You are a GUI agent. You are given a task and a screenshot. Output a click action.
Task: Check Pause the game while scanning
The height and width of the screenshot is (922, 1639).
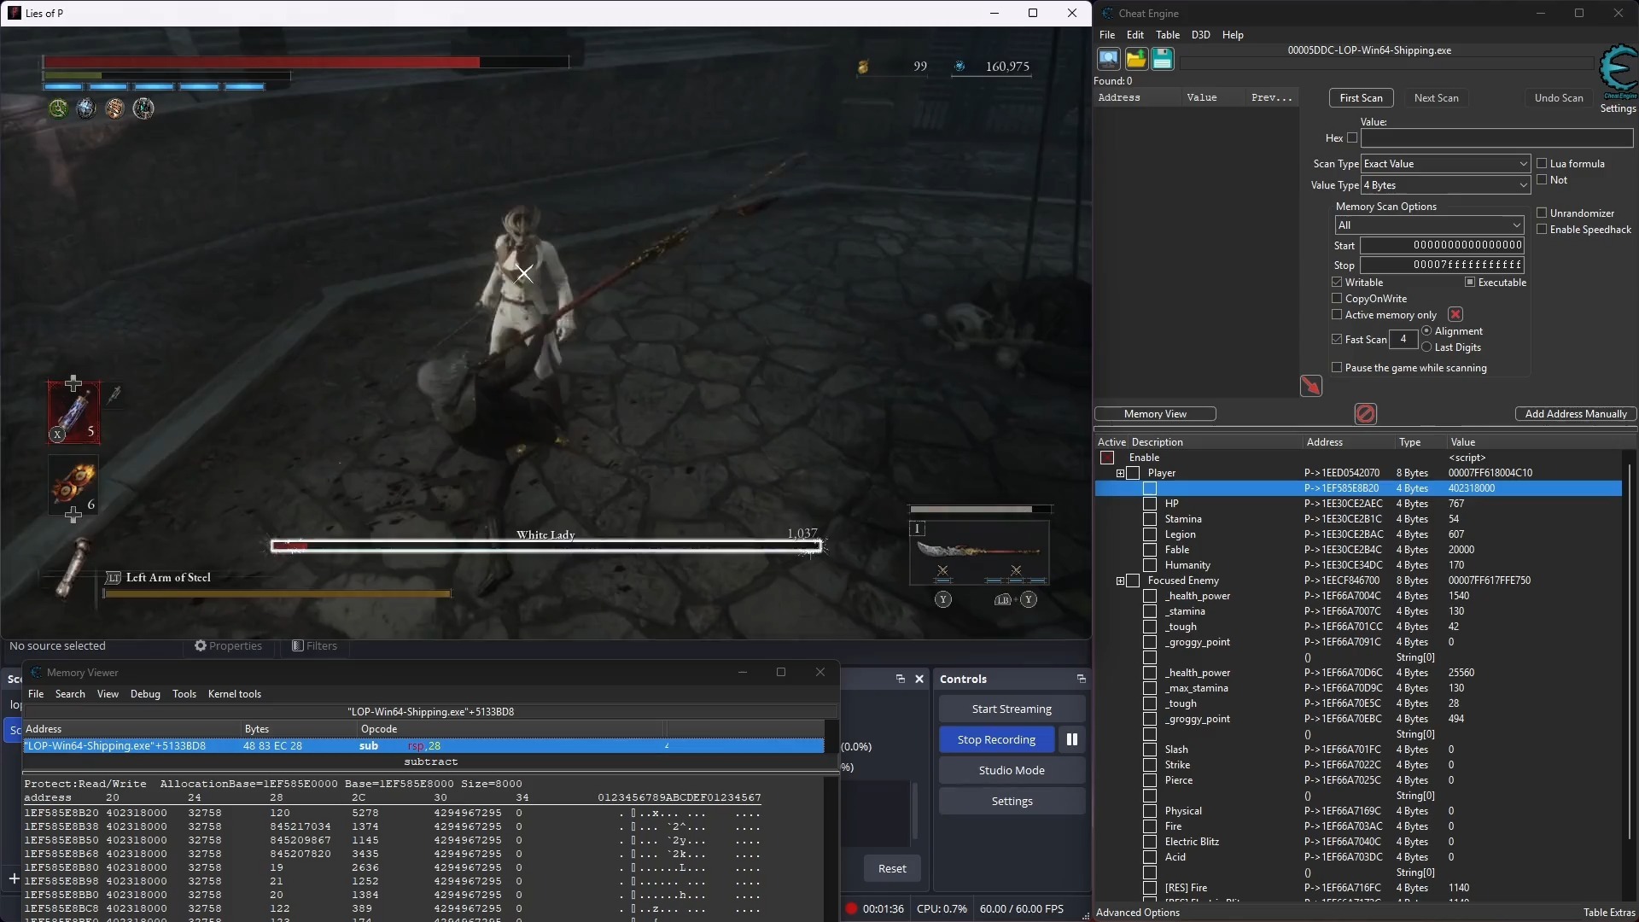point(1337,367)
